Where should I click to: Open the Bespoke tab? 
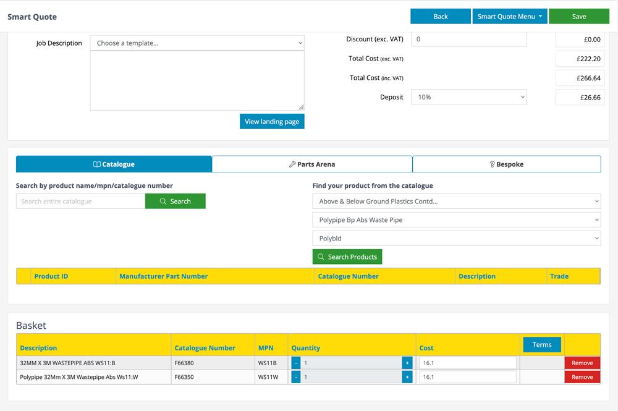coord(506,164)
